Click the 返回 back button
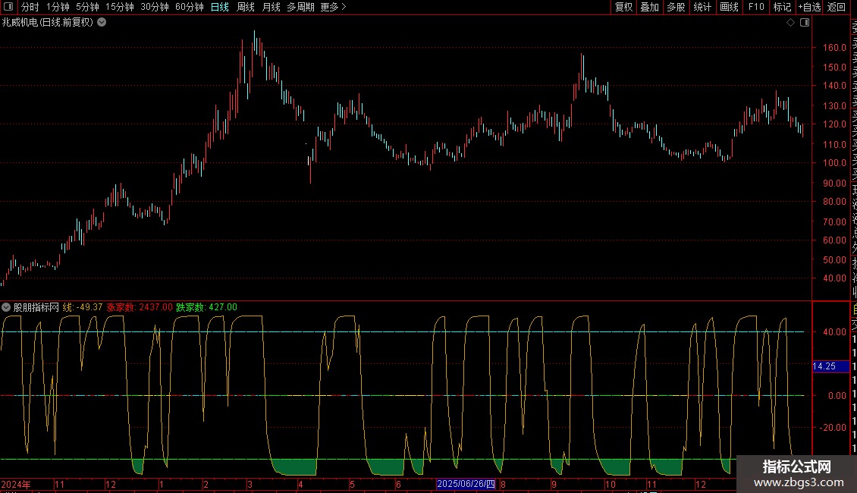Screen dimensions: 857x493 (837, 7)
